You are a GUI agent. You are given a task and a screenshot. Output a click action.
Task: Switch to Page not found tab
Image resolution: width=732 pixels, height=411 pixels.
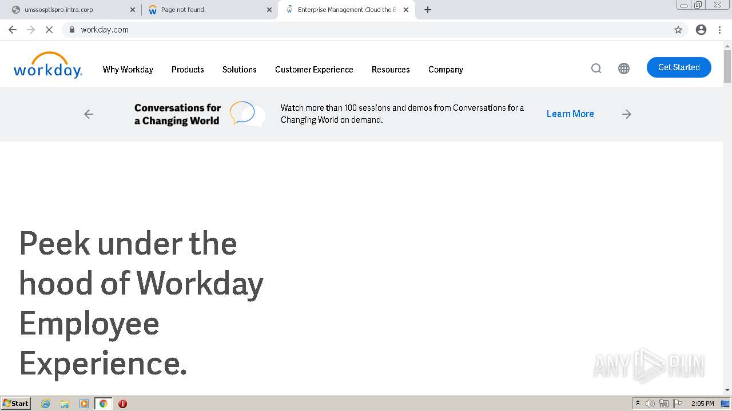[x=209, y=10]
